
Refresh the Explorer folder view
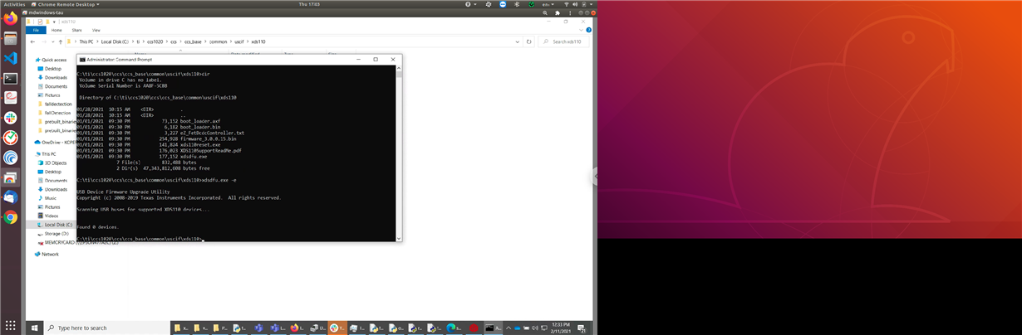pos(530,41)
